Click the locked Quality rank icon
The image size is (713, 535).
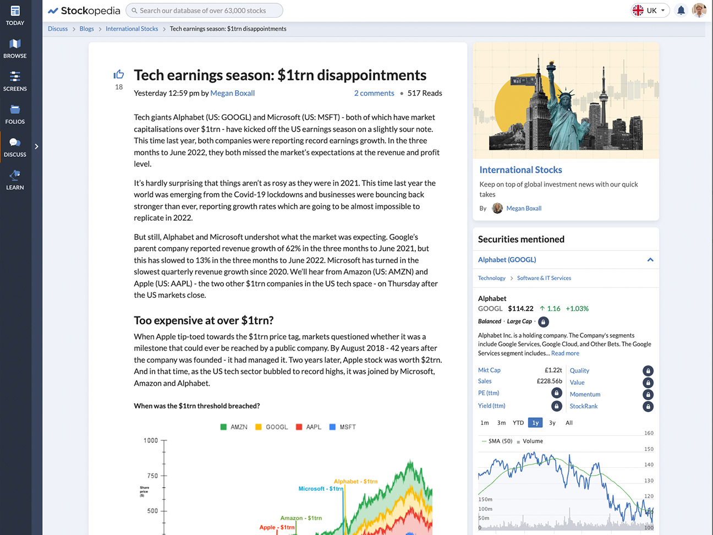[x=648, y=371]
